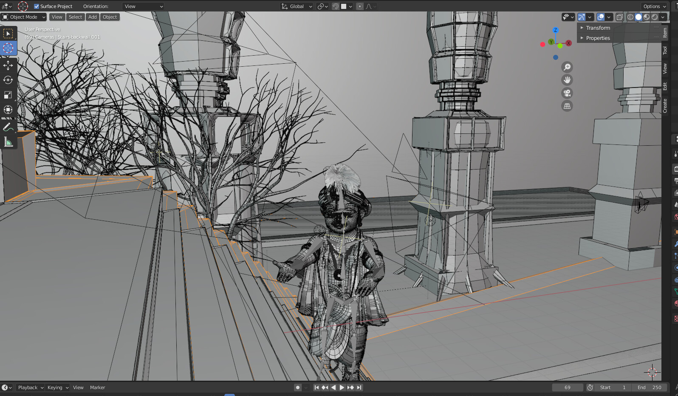Open the editor type menu icon

pyautogui.click(x=7, y=6)
